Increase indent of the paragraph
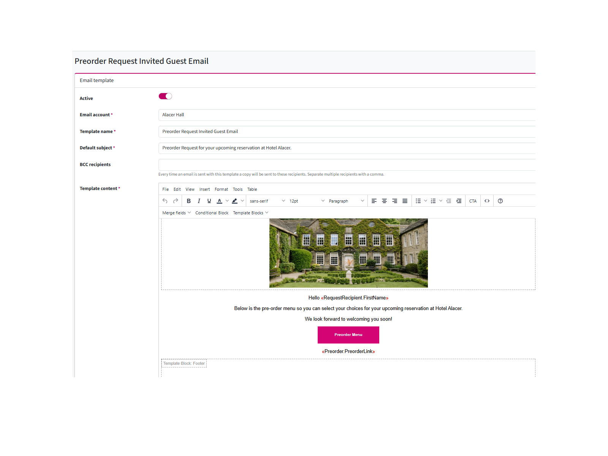This screenshot has width=608, height=456. pos(459,201)
